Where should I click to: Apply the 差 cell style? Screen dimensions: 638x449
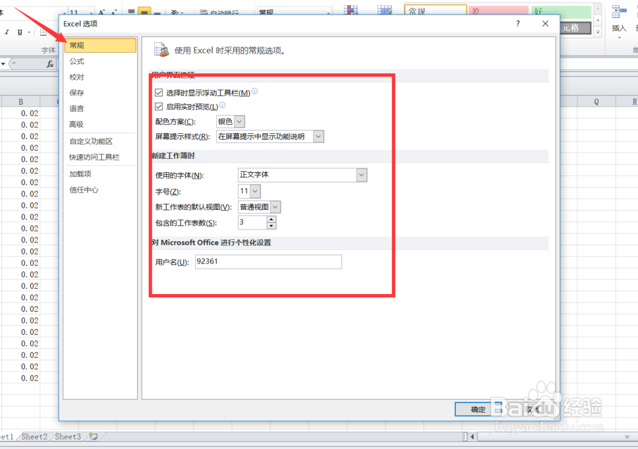(x=498, y=11)
